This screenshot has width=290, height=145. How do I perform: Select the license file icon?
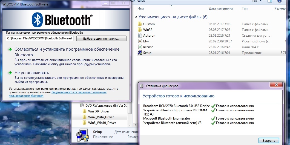click(x=140, y=47)
